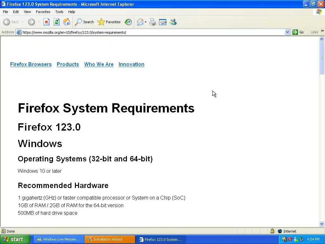Click the green network tray icon
The width and height of the screenshot is (325, 244).
click(296, 240)
